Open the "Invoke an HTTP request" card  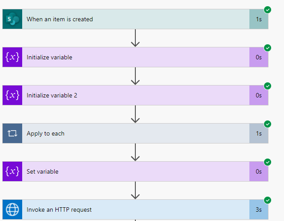click(133, 209)
